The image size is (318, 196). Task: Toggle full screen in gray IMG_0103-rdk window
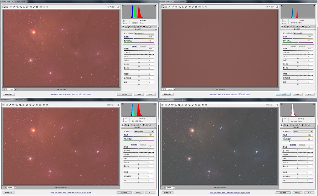coord(277,105)
